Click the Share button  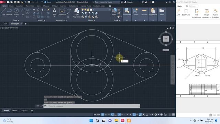47,2
